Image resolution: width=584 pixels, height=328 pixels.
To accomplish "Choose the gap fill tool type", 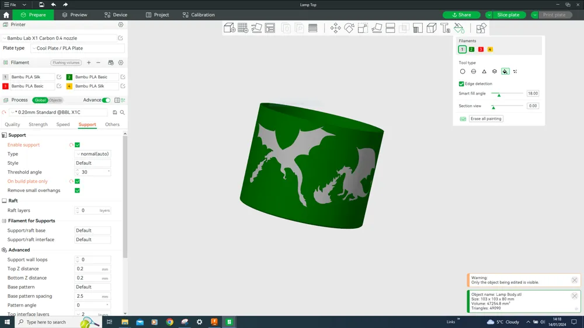I will coord(515,71).
